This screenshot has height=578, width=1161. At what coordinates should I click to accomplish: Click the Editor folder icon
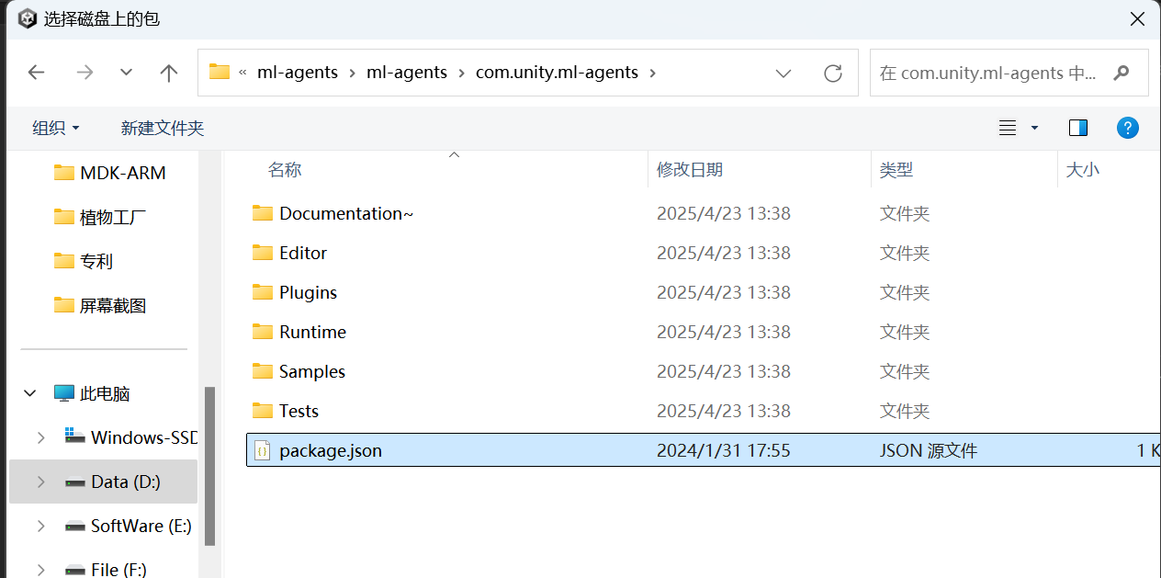tap(263, 253)
